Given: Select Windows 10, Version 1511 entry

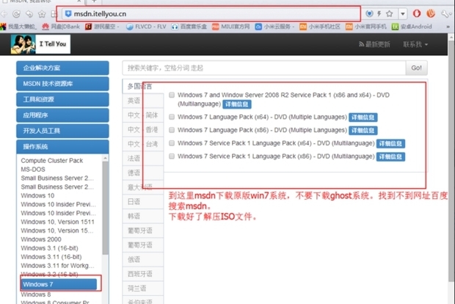Looking at the screenshot, I should pos(57,222).
